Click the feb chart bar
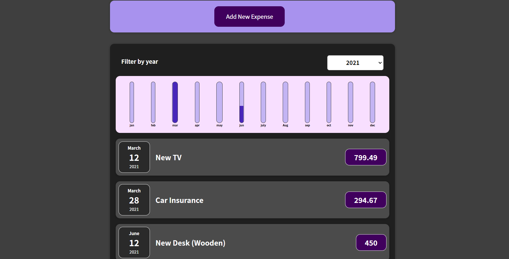The width and height of the screenshot is (509, 259). point(153,102)
